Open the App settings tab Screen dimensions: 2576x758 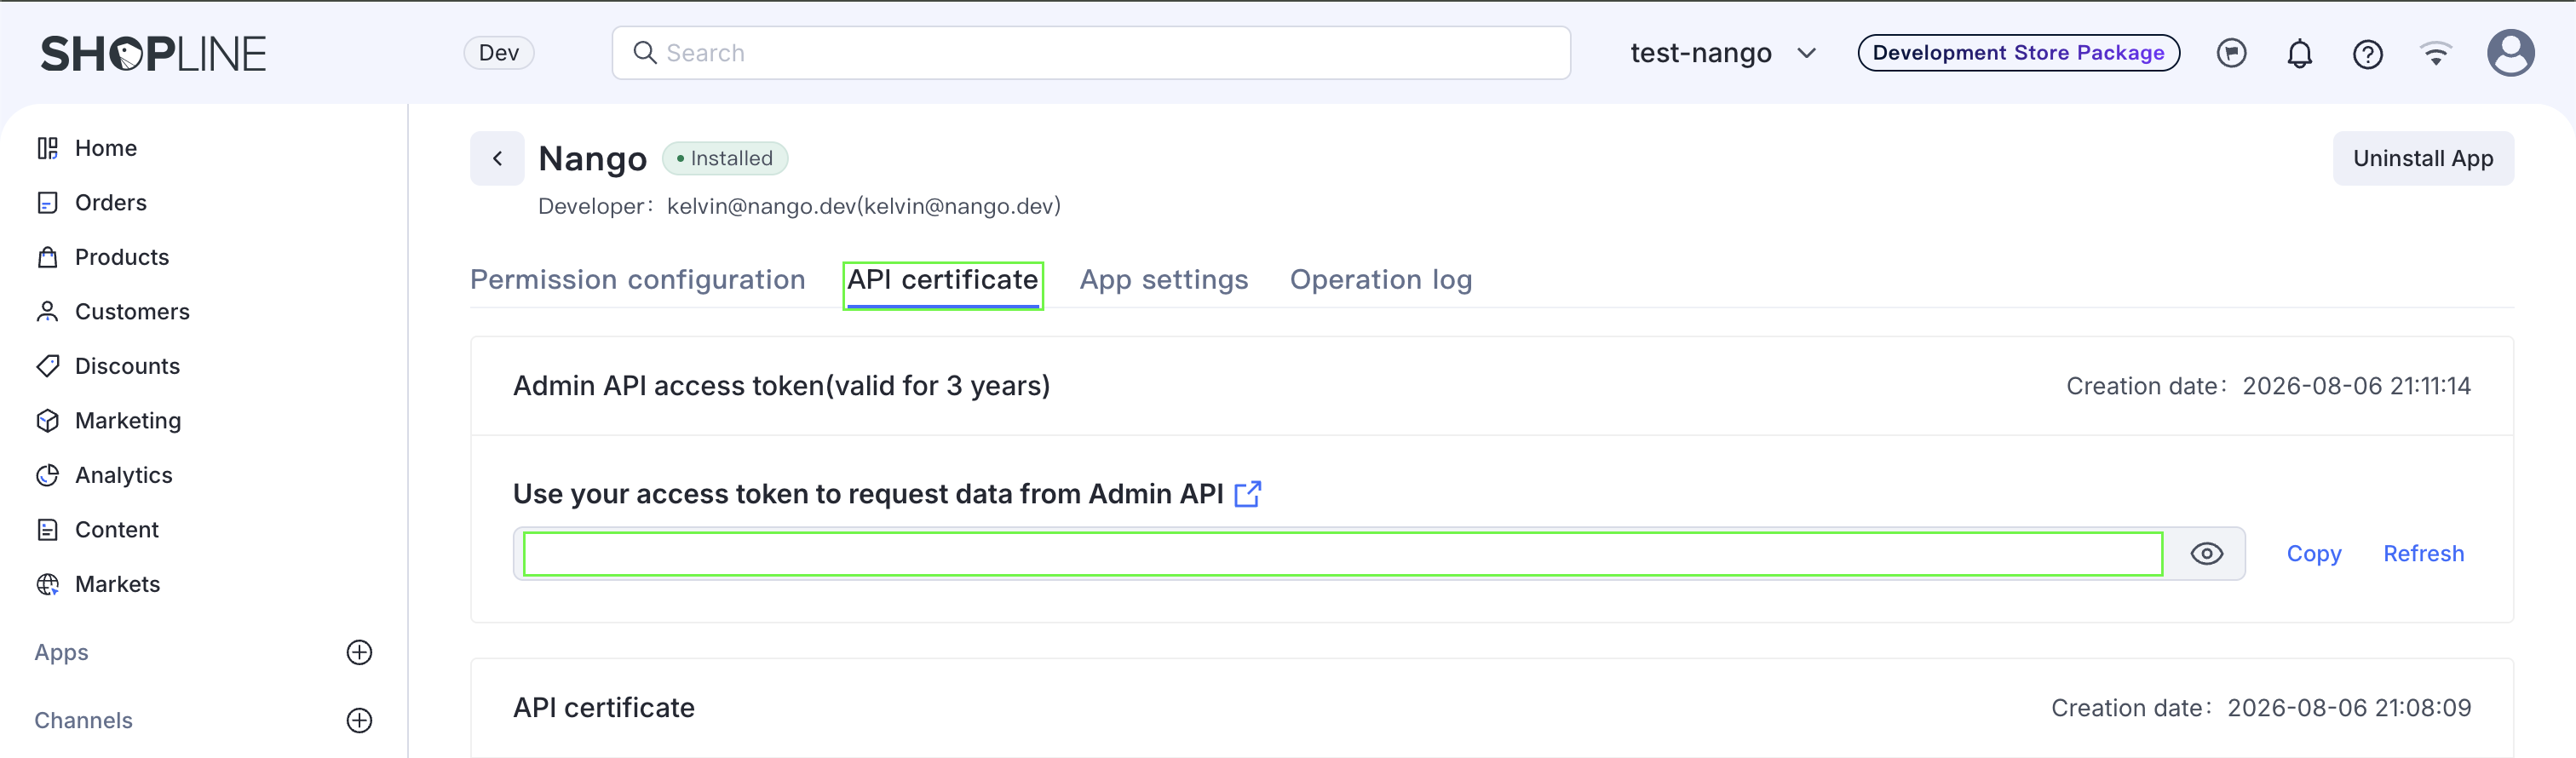(1164, 280)
